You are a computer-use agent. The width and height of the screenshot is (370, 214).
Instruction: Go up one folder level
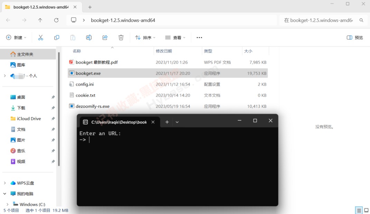coord(40,20)
